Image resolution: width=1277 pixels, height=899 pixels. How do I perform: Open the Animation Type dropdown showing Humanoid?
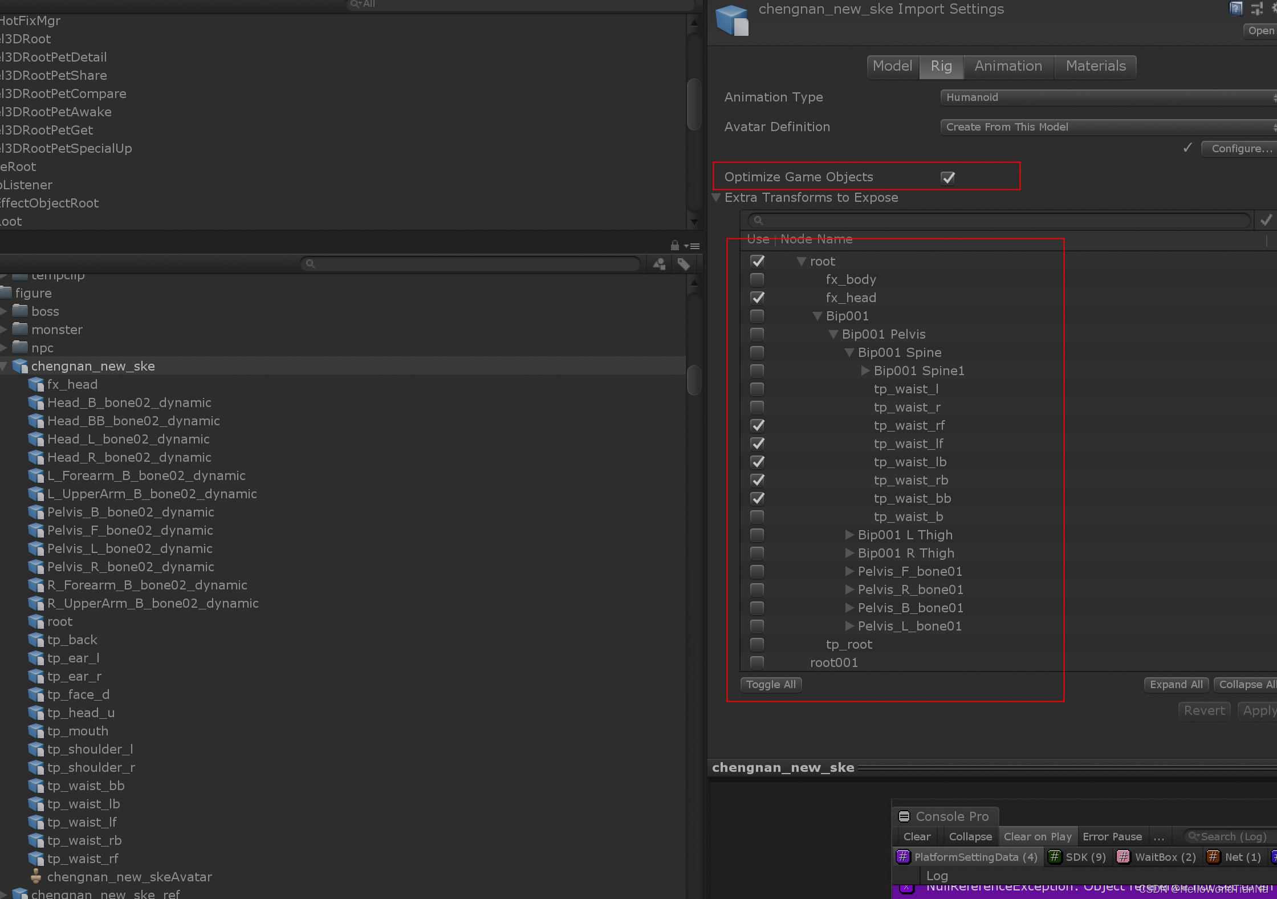pyautogui.click(x=1106, y=97)
